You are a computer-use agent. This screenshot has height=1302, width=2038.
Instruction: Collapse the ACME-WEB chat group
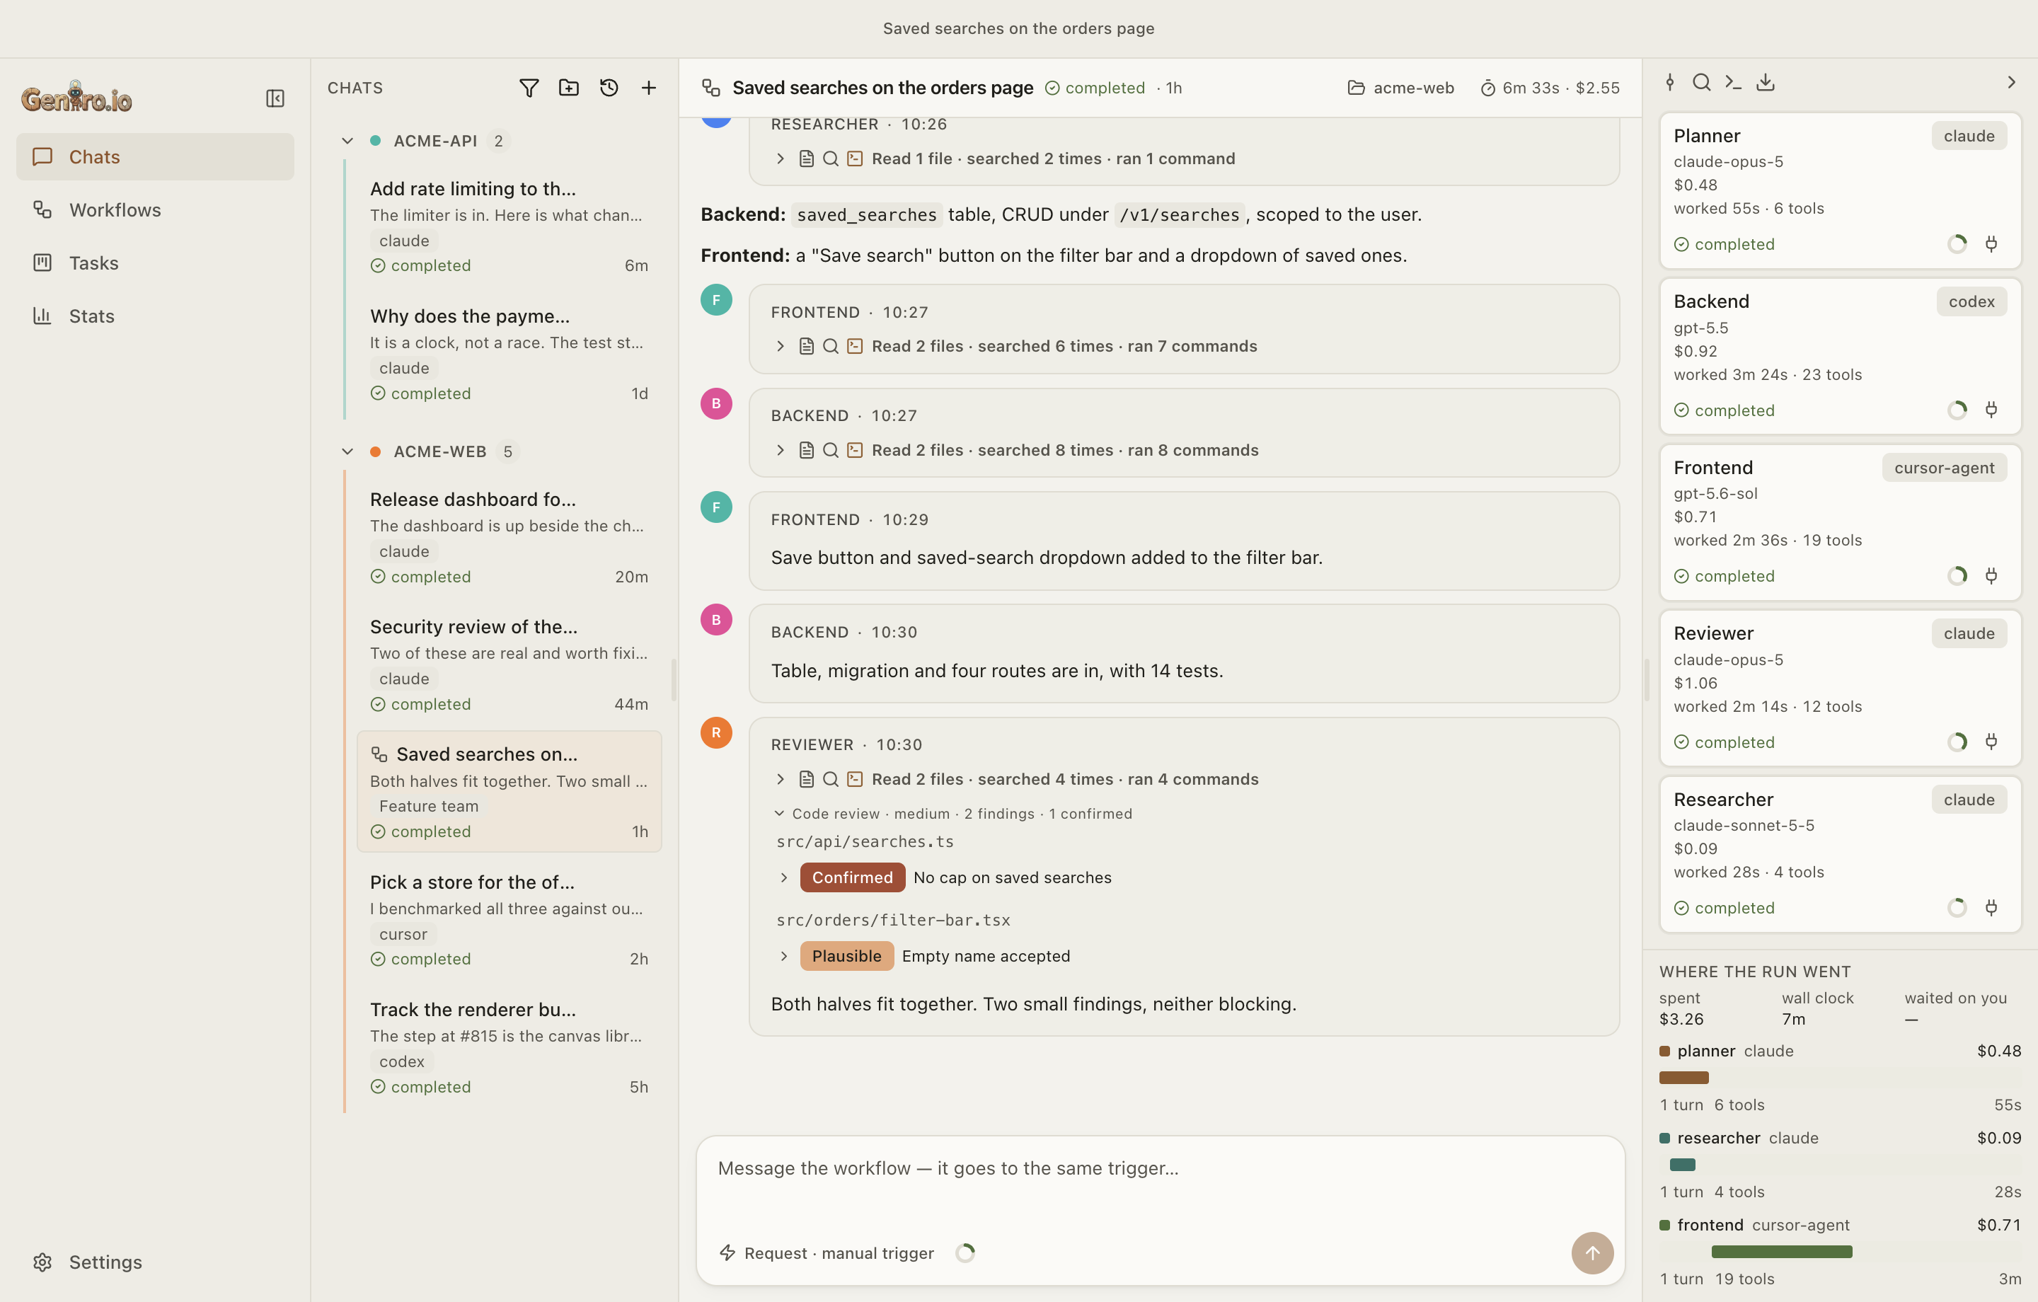point(347,452)
